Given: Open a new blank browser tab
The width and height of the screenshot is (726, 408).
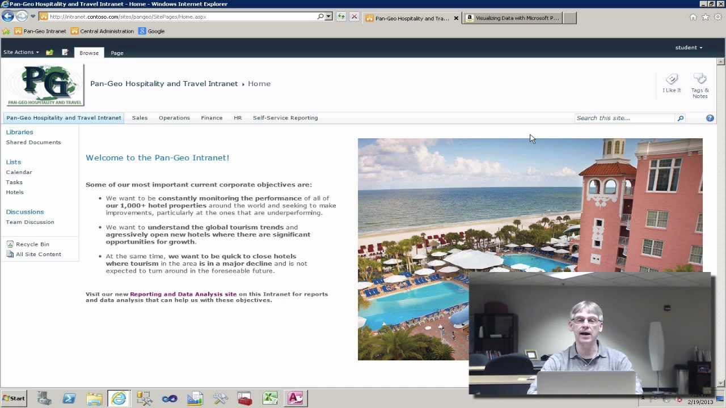Looking at the screenshot, I should point(570,18).
